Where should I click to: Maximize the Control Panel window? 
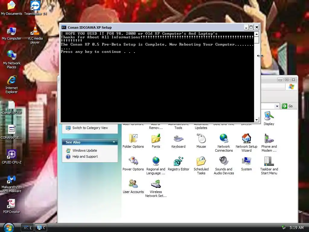click(x=287, y=79)
